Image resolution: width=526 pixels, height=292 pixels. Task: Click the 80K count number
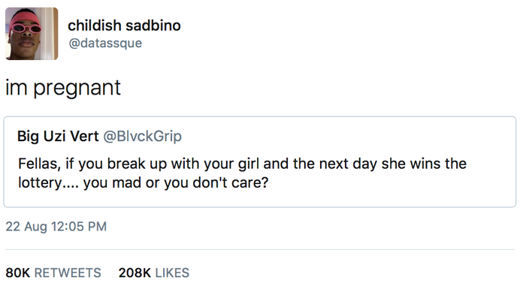click(18, 273)
